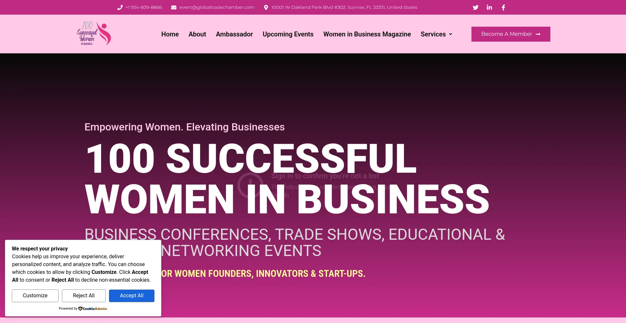Screen dimensions: 626x323
Task: Open the Twitter profile icon
Action: point(476,7)
